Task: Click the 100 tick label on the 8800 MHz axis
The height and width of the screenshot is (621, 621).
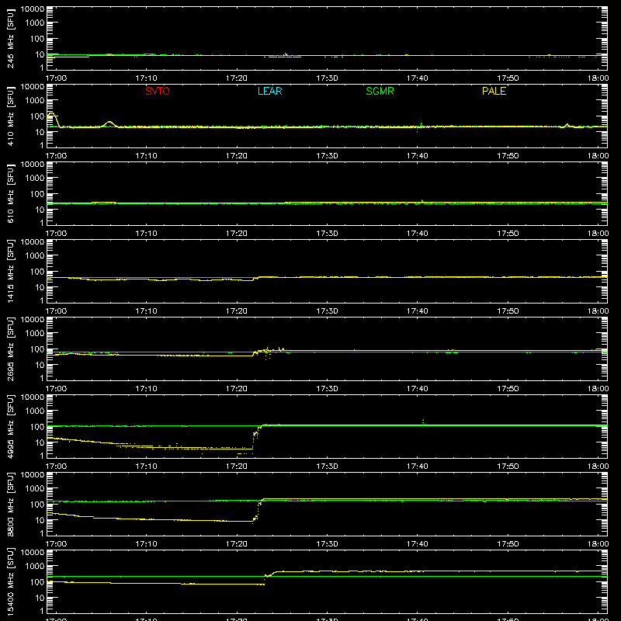Action: pyautogui.click(x=37, y=505)
